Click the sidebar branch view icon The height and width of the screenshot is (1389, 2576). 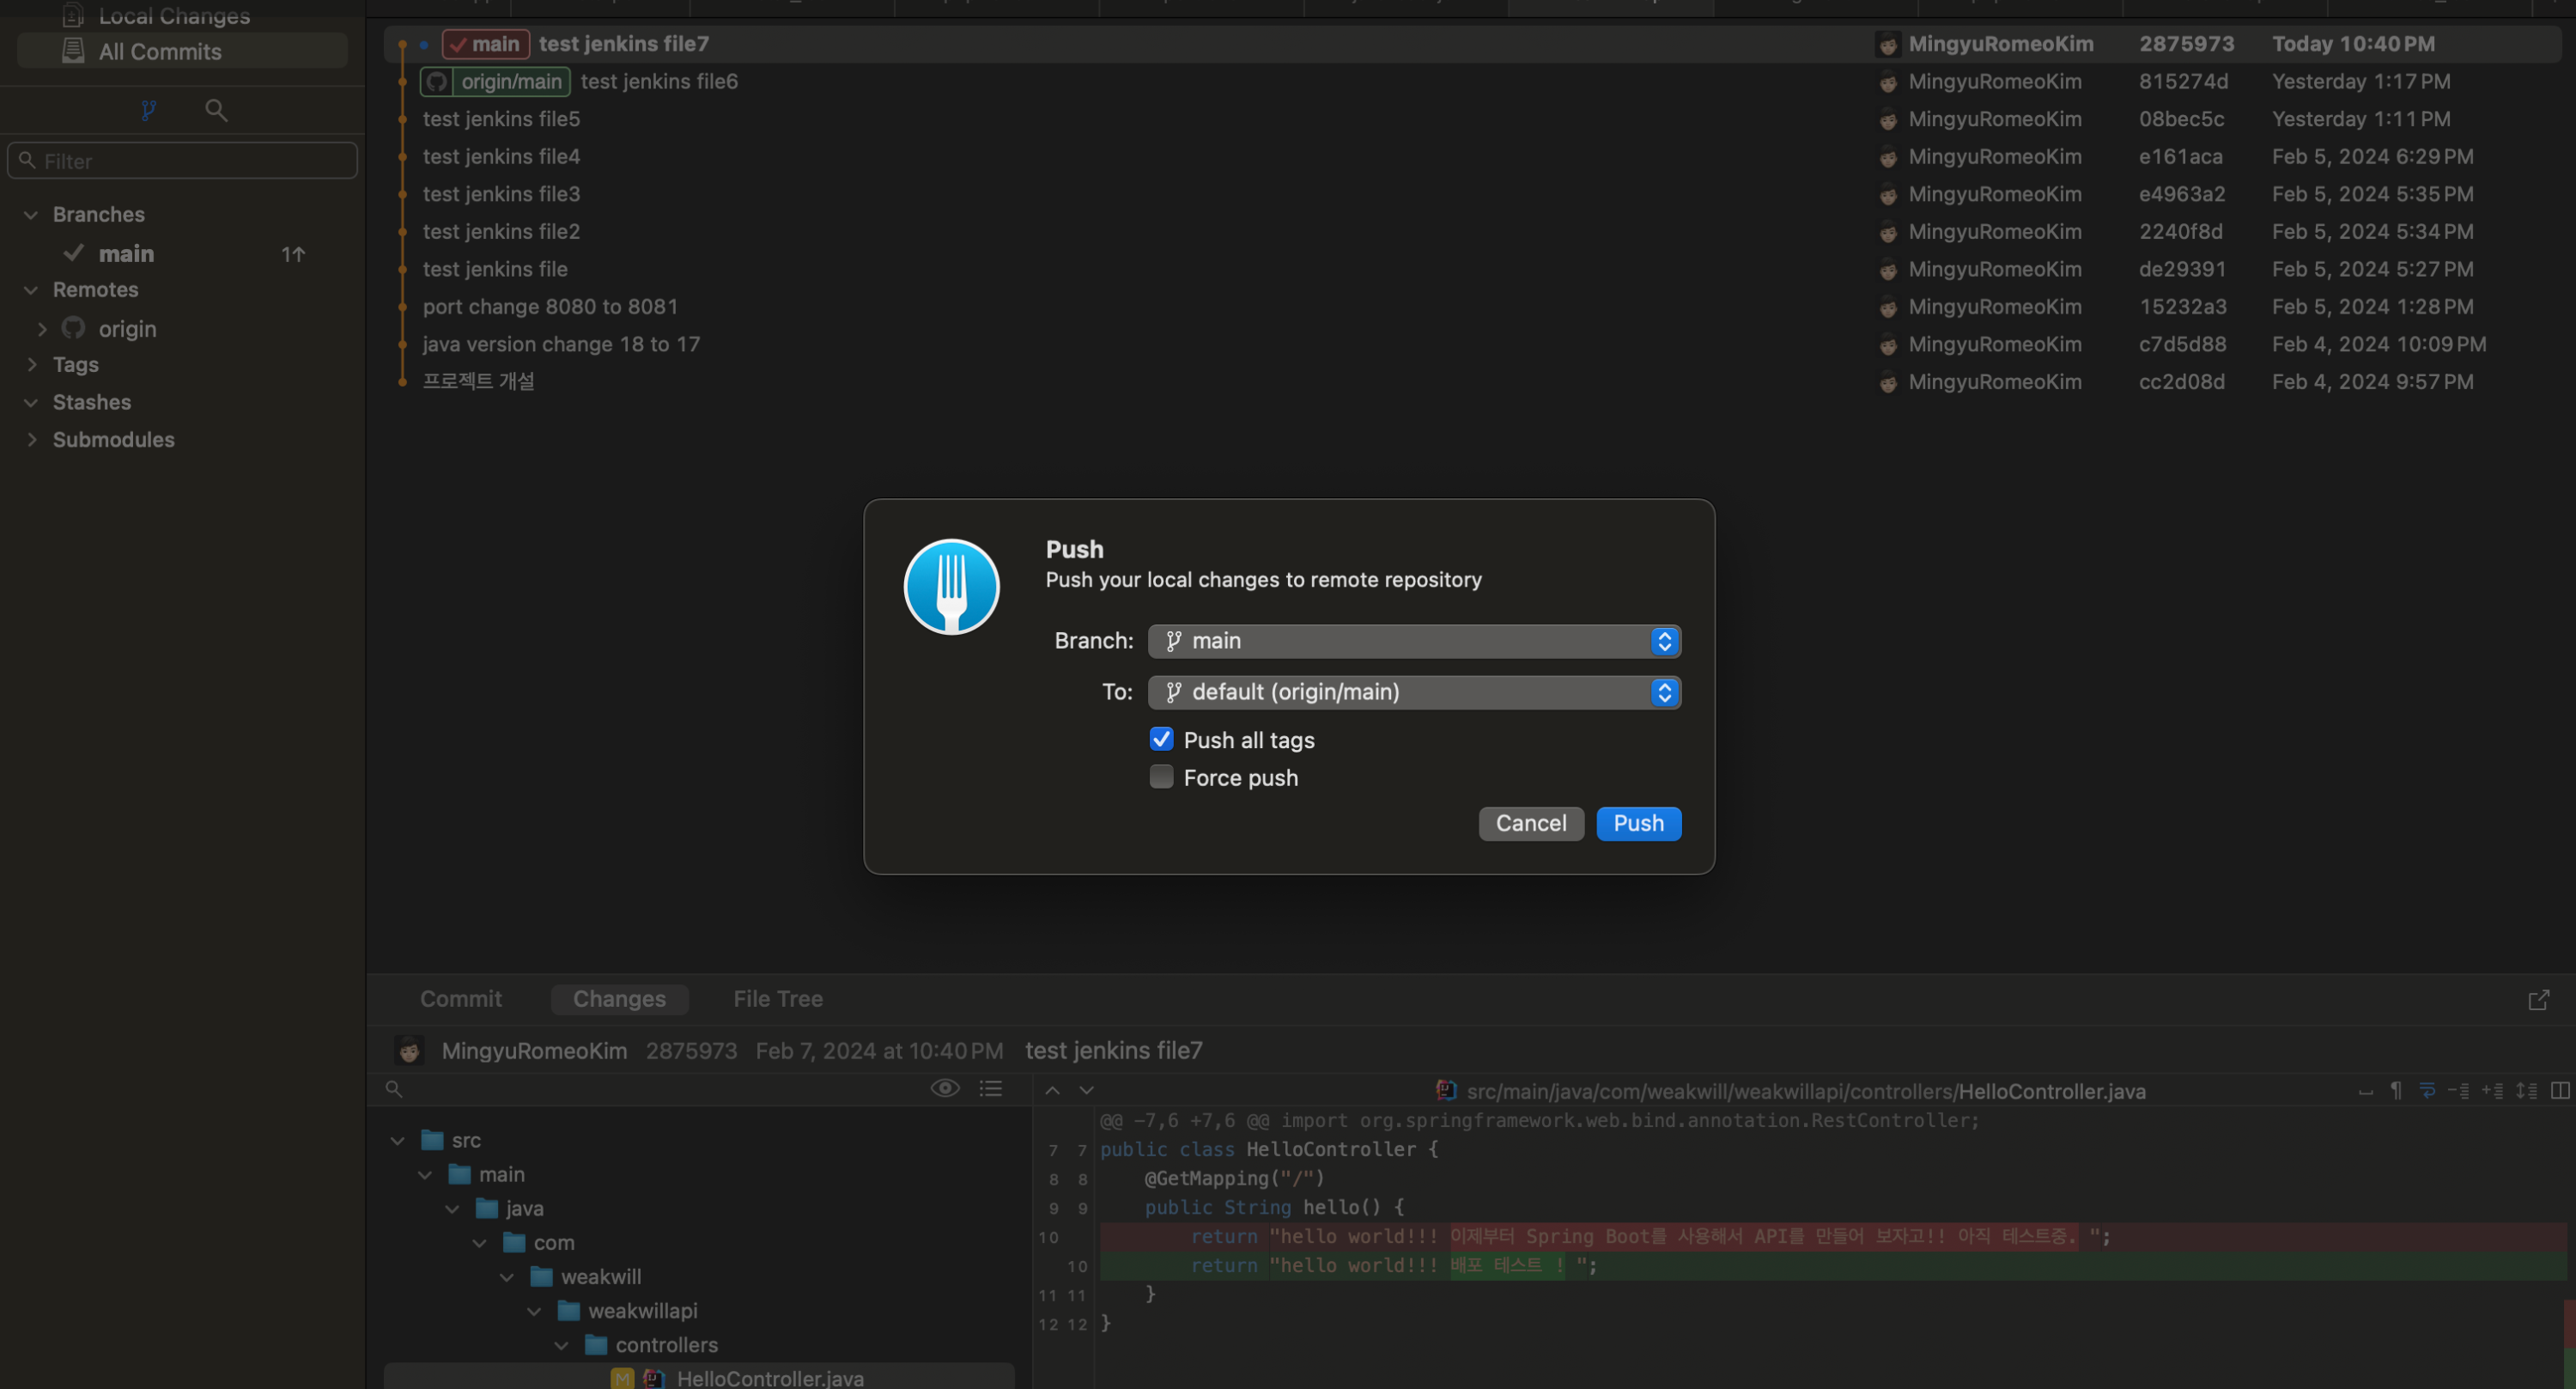tap(148, 110)
